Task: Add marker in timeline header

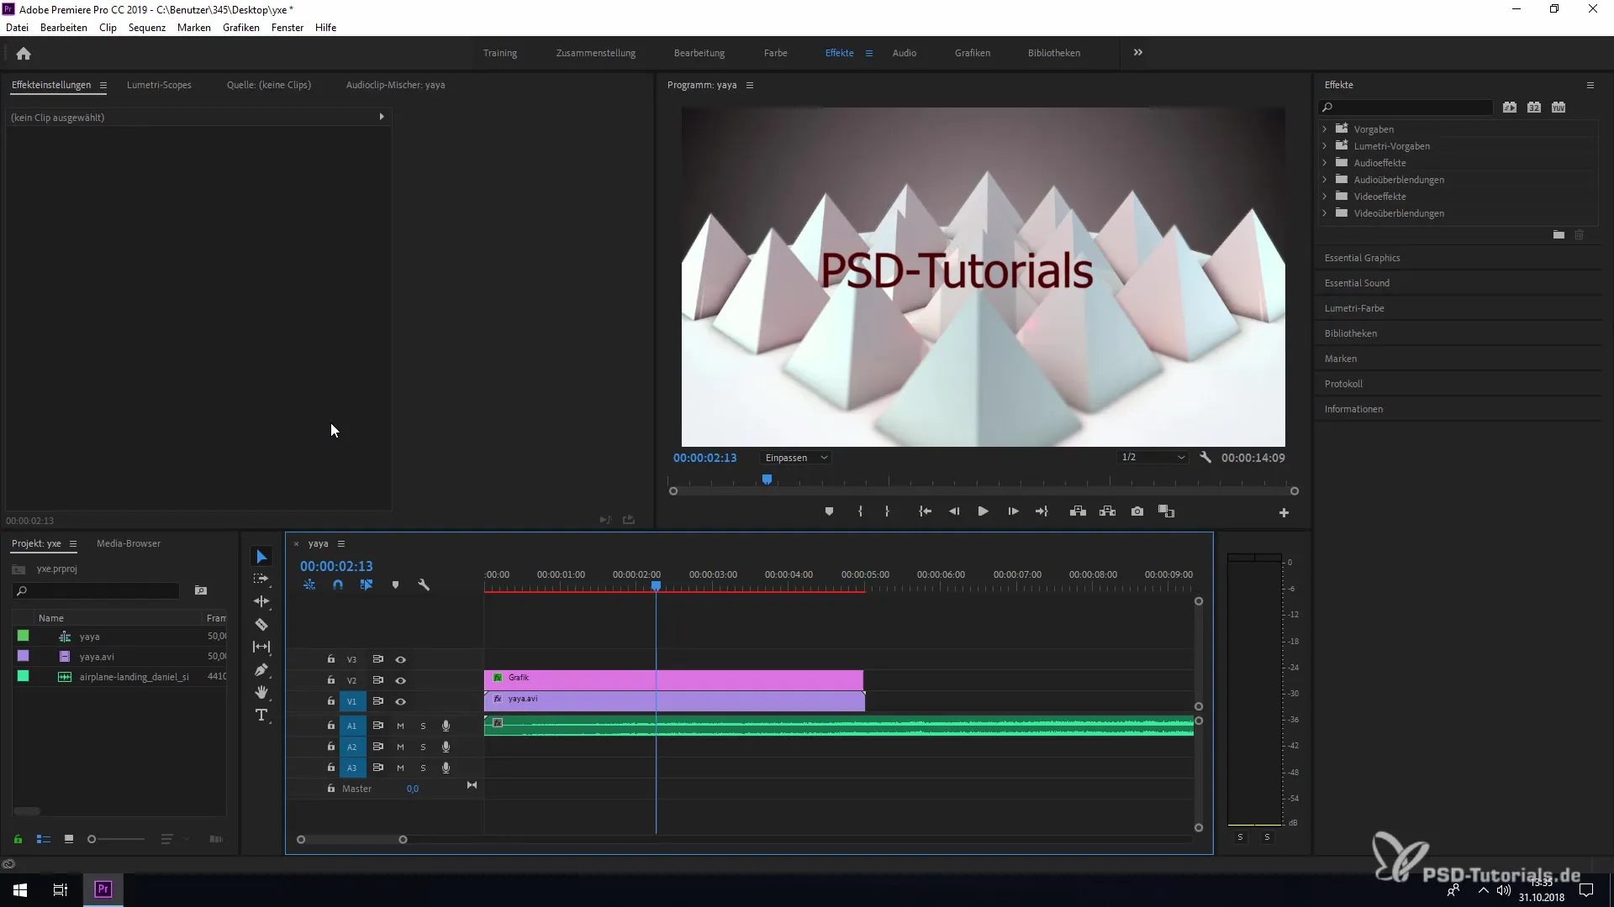Action: coord(395,585)
